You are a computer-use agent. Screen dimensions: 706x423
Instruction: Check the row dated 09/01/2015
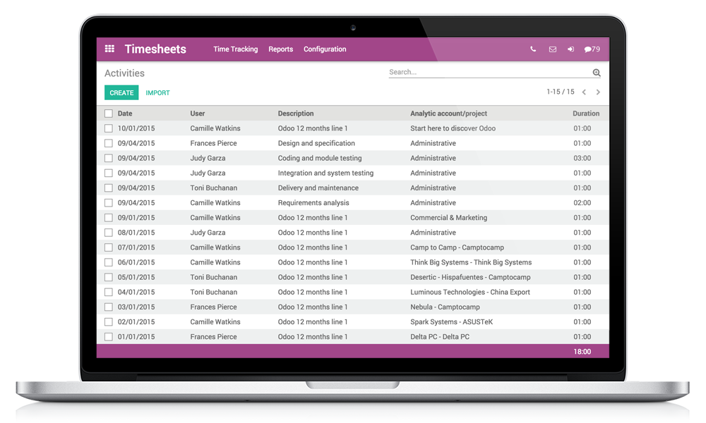click(109, 218)
